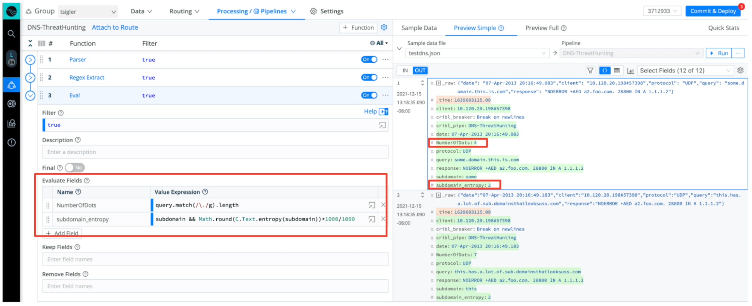Click the Commit & Deploy button
This screenshot has height=306, width=752.
[713, 11]
